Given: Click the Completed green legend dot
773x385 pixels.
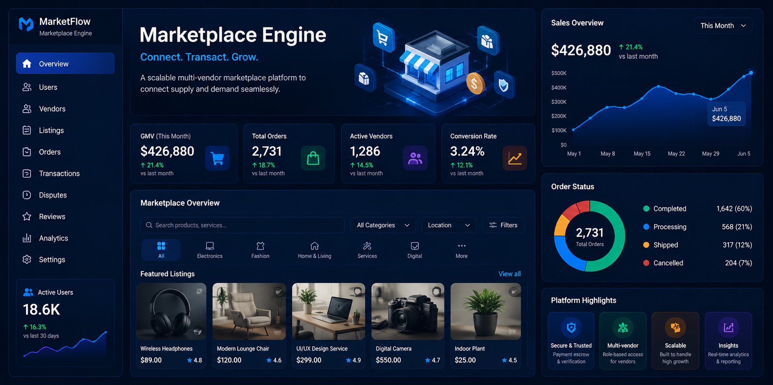Looking at the screenshot, I should tap(646, 209).
